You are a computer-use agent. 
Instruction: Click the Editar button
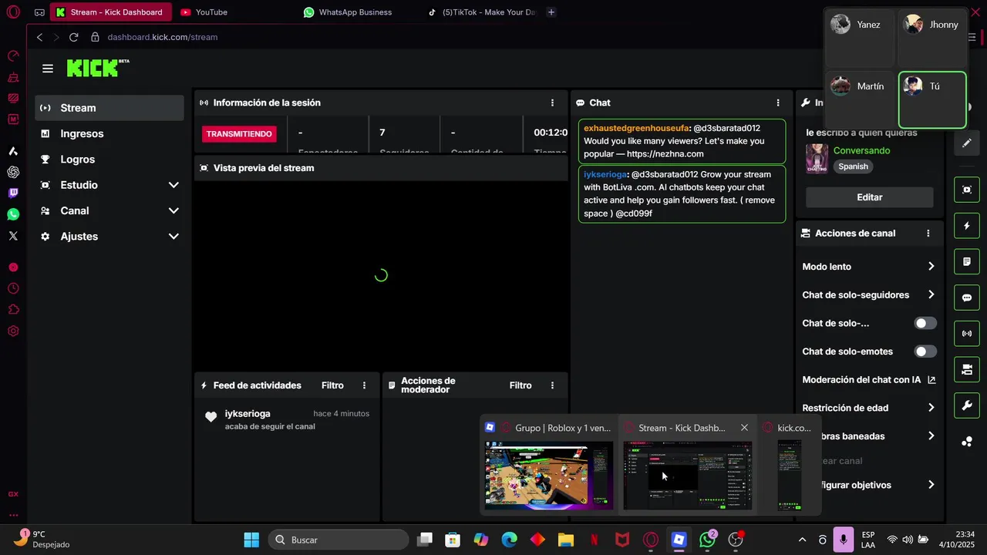point(869,197)
